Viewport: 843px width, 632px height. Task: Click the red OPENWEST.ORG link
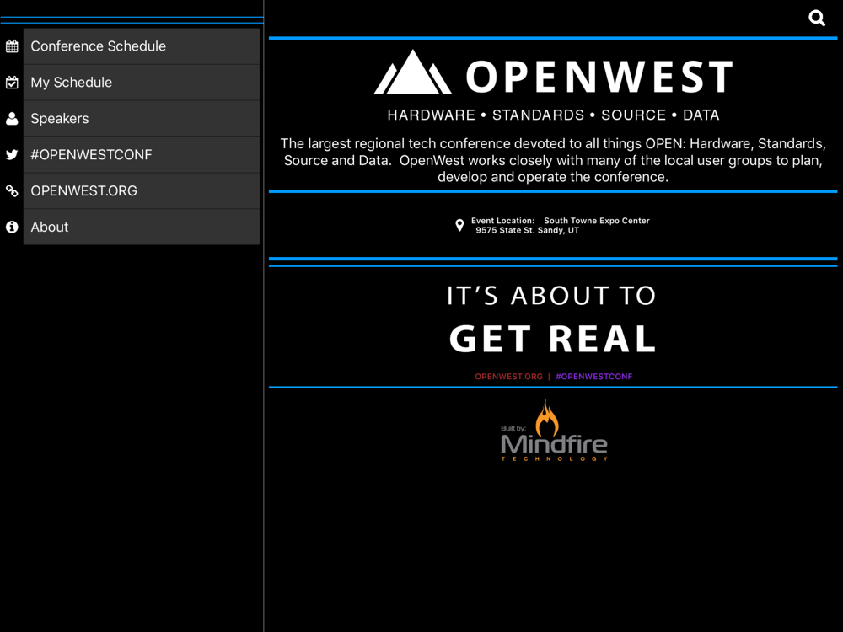pyautogui.click(x=508, y=376)
